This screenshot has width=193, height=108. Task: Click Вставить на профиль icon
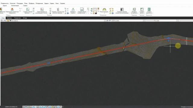pos(134,9)
